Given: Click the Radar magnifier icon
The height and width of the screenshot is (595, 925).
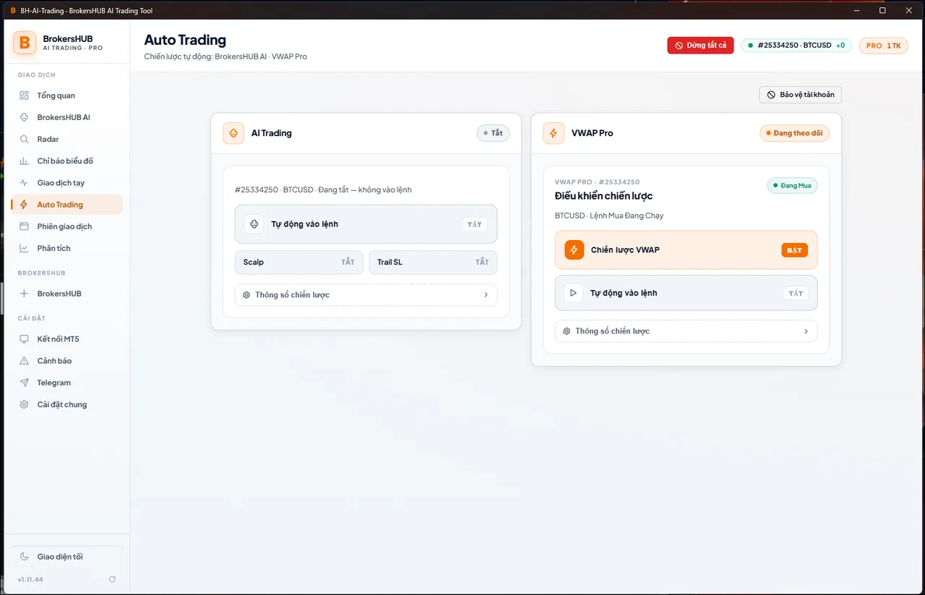Looking at the screenshot, I should (24, 139).
